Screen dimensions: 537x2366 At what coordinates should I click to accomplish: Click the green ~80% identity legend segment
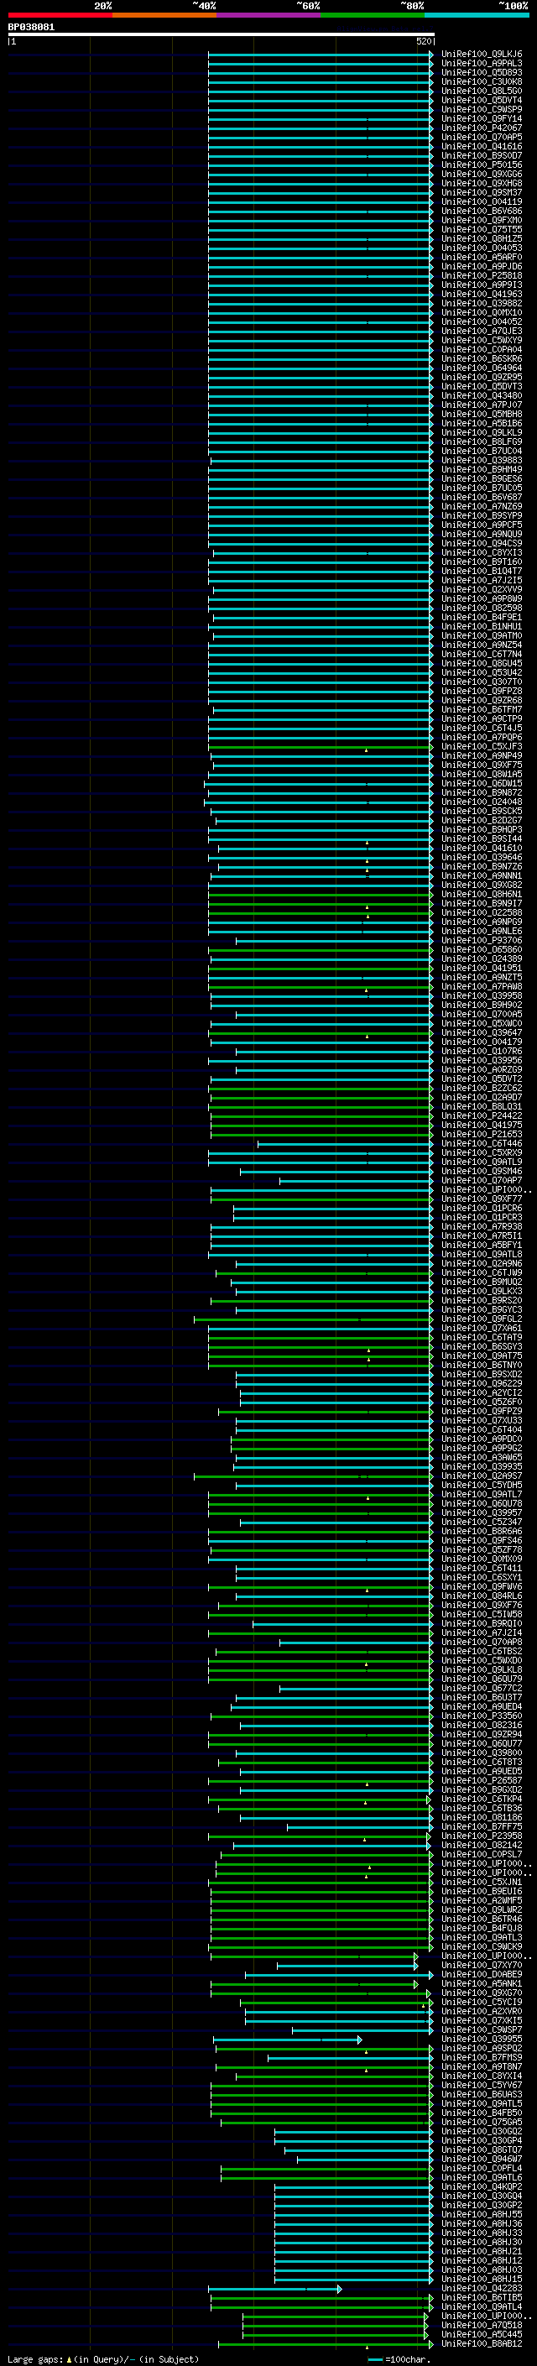point(373,15)
